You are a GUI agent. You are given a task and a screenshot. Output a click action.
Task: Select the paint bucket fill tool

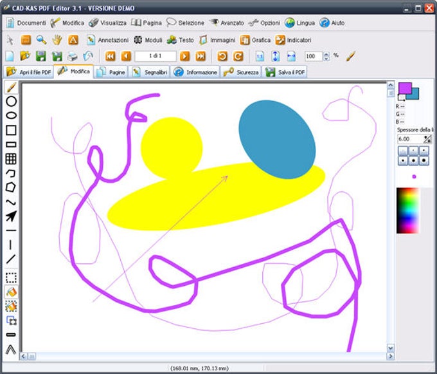pos(11,292)
